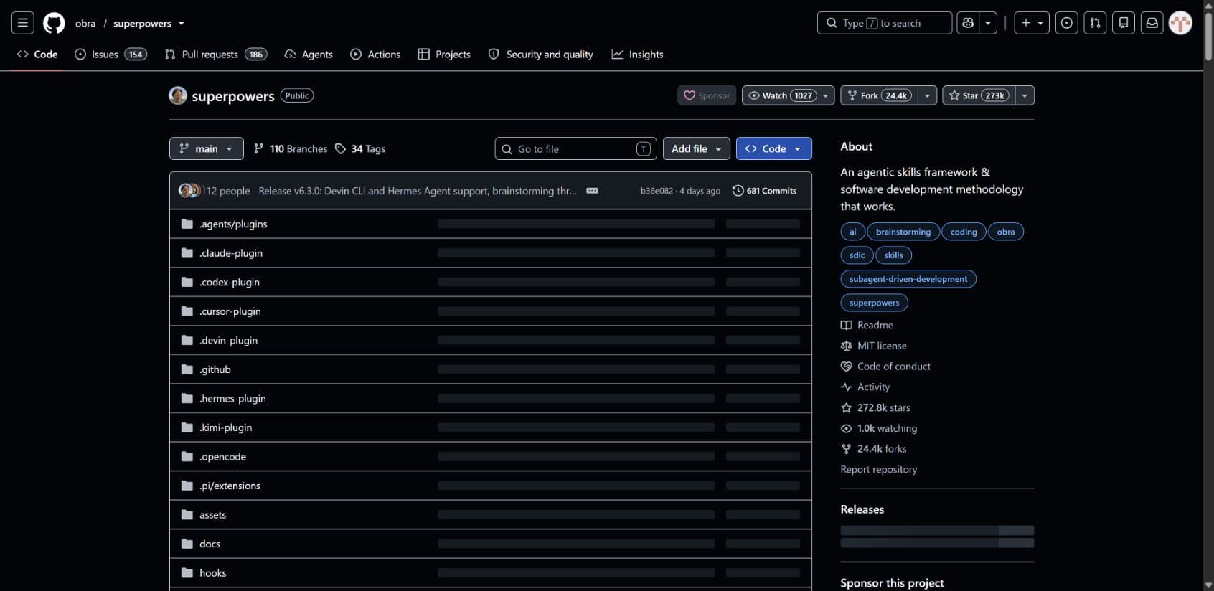This screenshot has width=1214, height=591.
Task: Switch to the Agents tab
Action: [x=309, y=55]
